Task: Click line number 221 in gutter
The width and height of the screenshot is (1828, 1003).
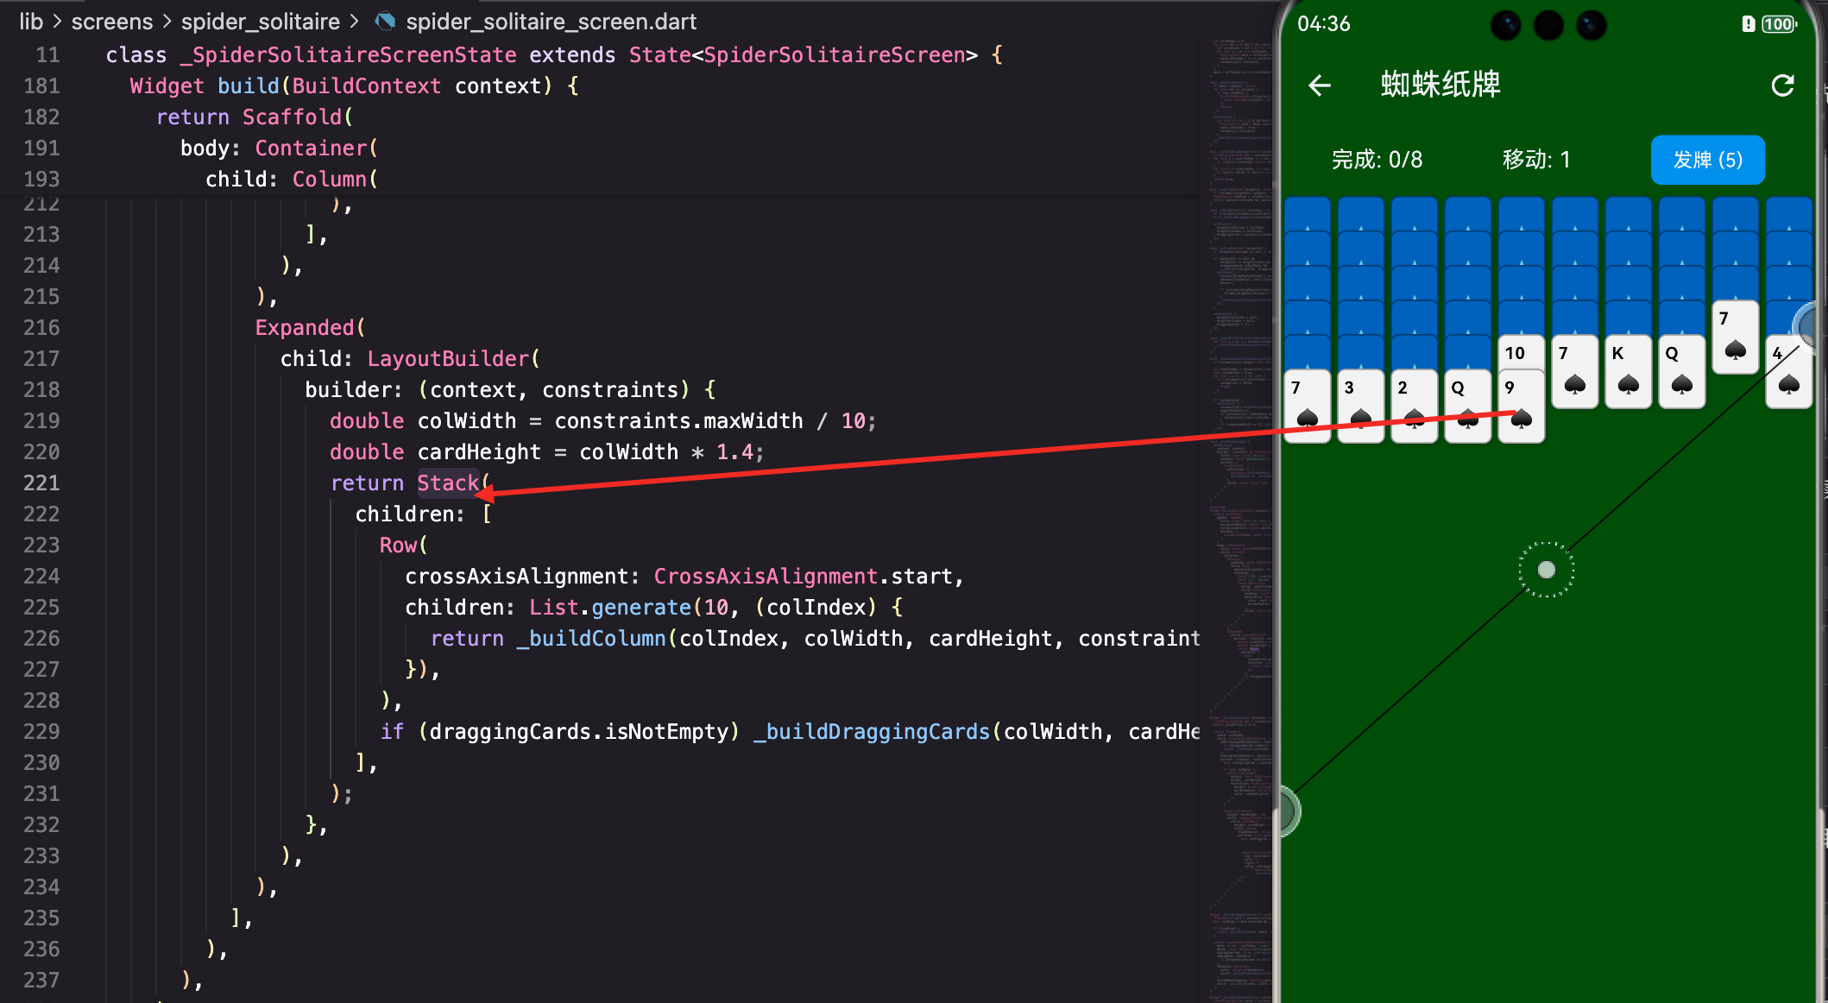Action: coord(41,483)
